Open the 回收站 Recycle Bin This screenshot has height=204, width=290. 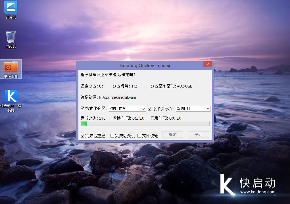pyautogui.click(x=10, y=37)
